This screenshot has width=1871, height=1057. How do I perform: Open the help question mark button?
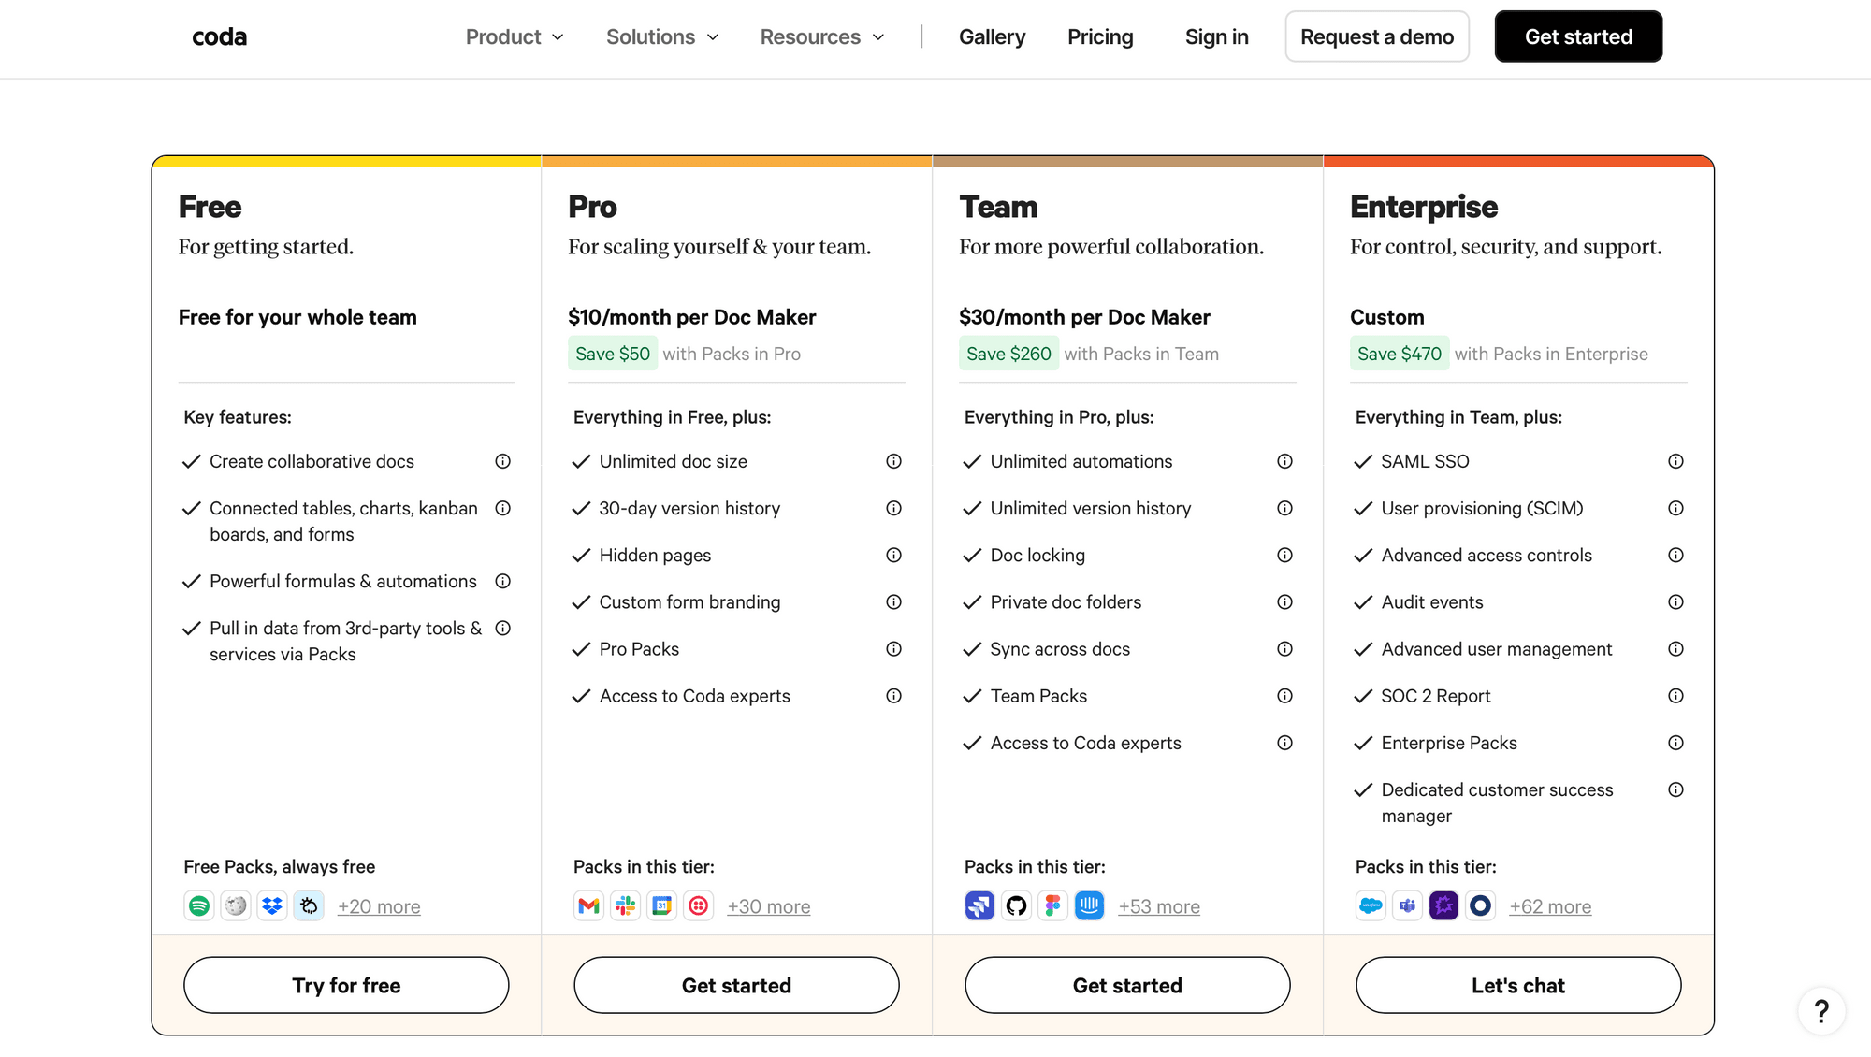coord(1821,1011)
